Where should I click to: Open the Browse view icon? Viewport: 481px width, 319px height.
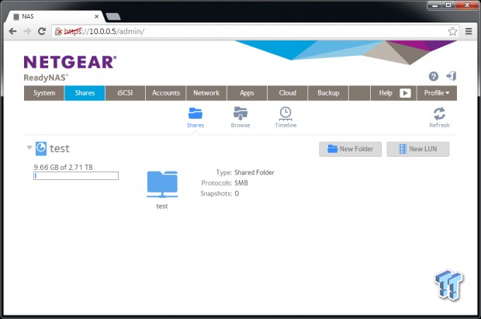coord(240,113)
